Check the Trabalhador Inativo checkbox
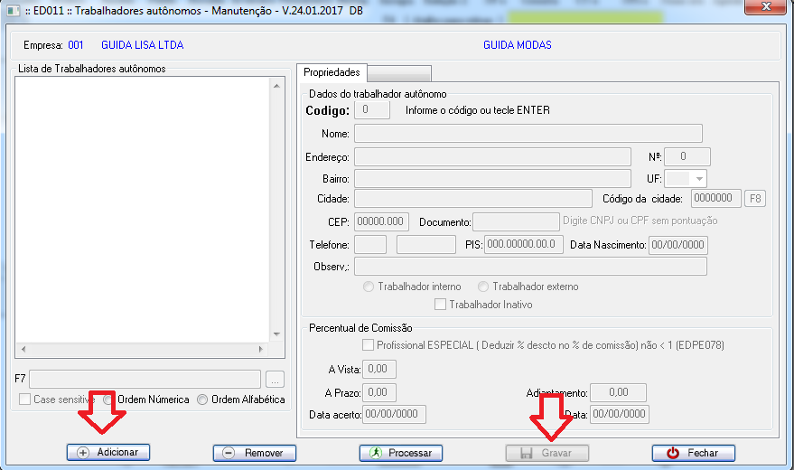Viewport: 794px width, 470px height. pyautogui.click(x=441, y=305)
